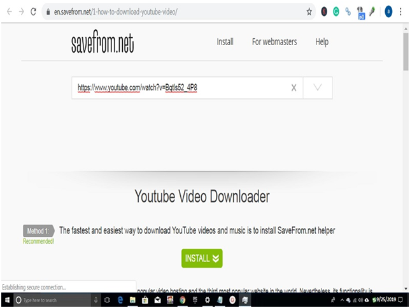The image size is (410, 308).
Task: Go to For webmasters page
Action: 274,42
